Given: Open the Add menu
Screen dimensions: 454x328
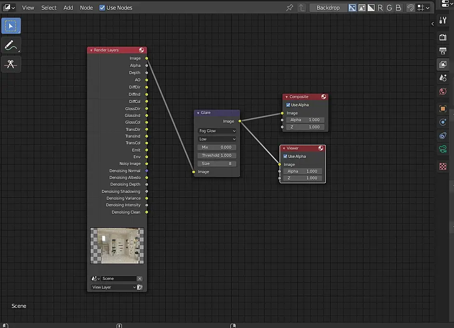Looking at the screenshot, I should (68, 8).
